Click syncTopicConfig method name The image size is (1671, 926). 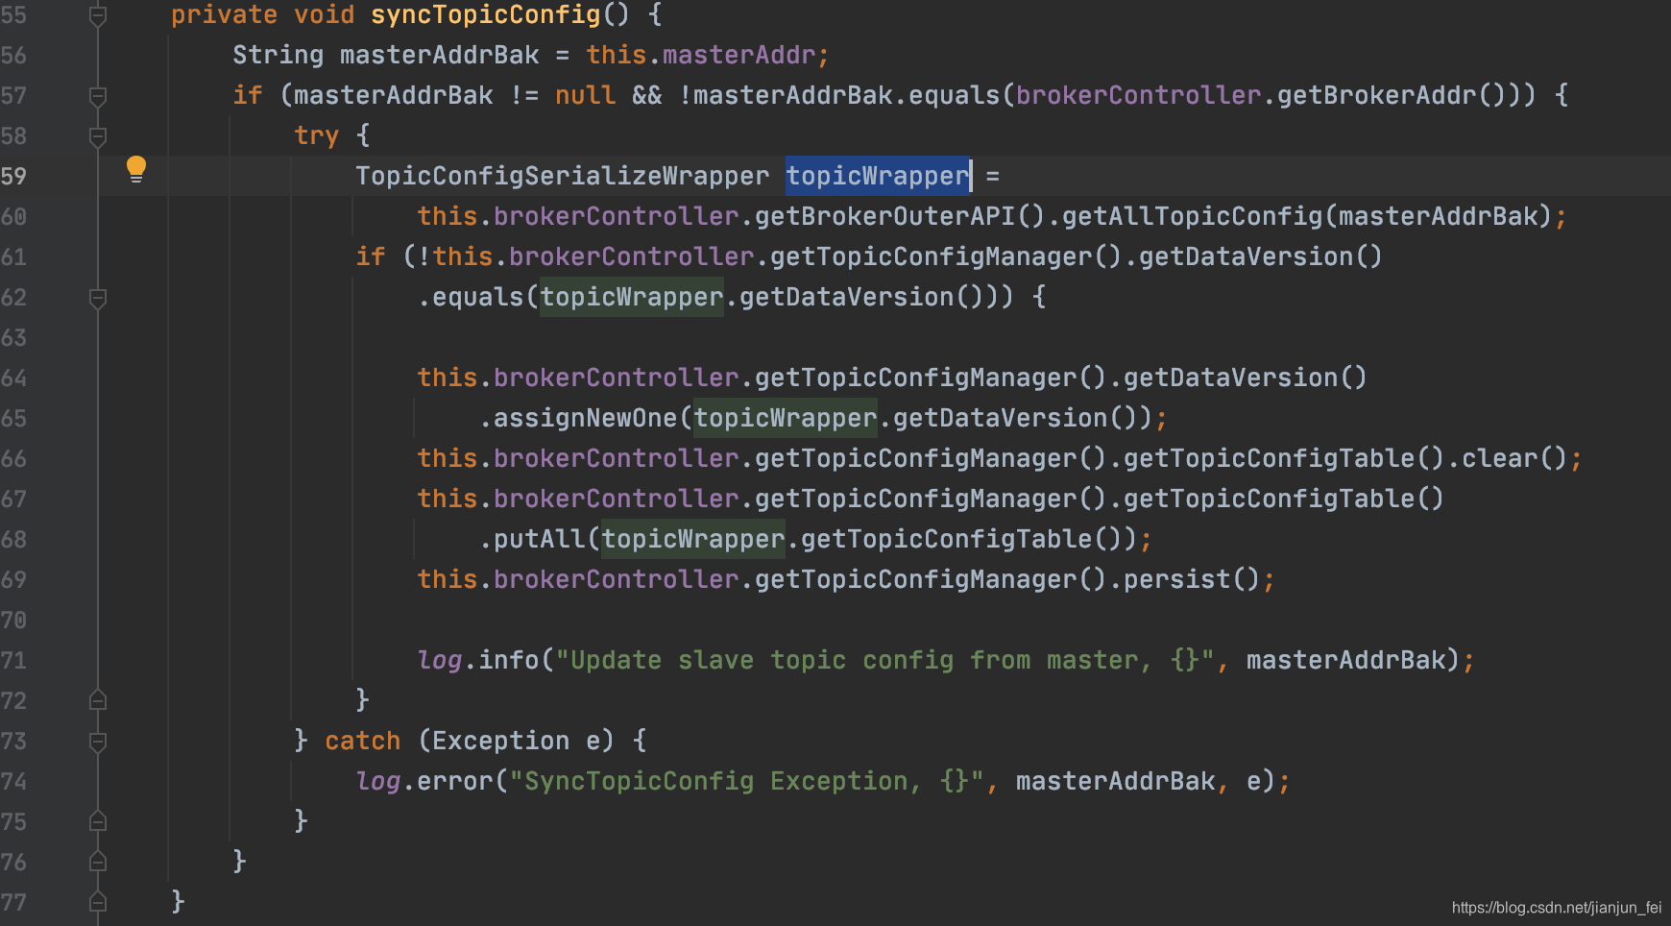point(485,14)
